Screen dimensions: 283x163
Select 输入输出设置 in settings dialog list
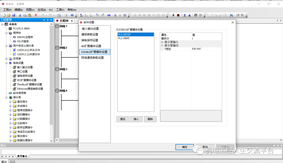(x=95, y=29)
